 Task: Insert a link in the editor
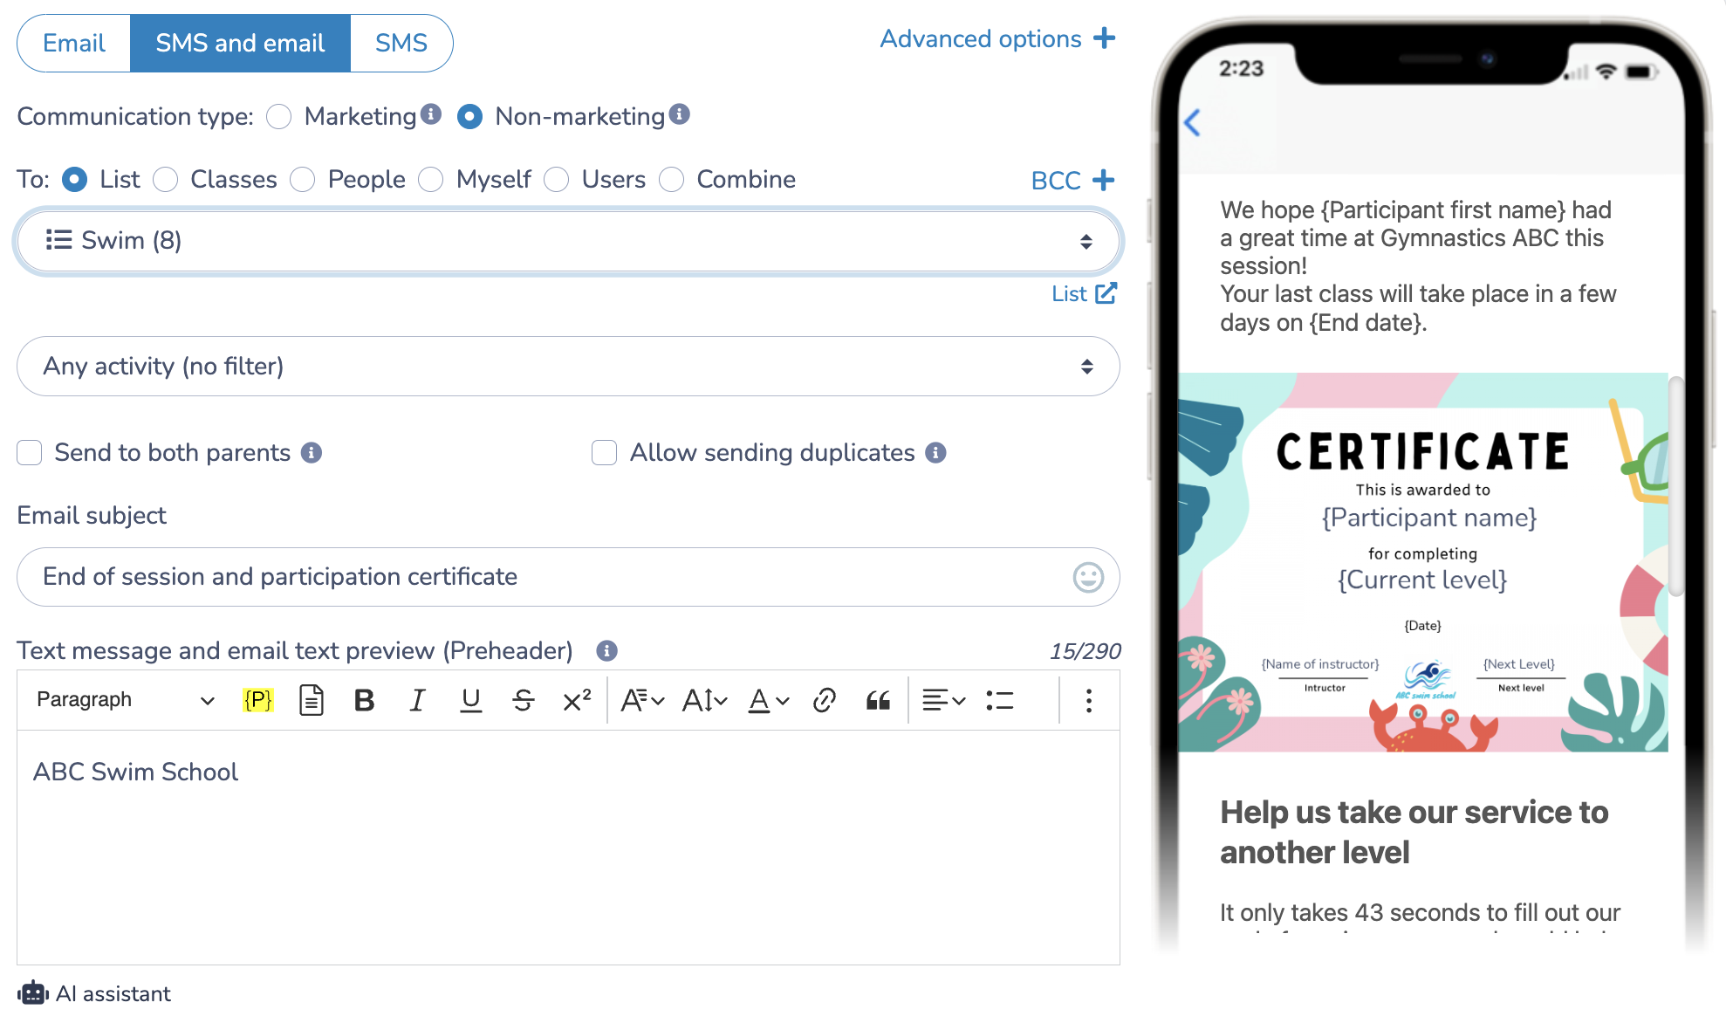825,700
